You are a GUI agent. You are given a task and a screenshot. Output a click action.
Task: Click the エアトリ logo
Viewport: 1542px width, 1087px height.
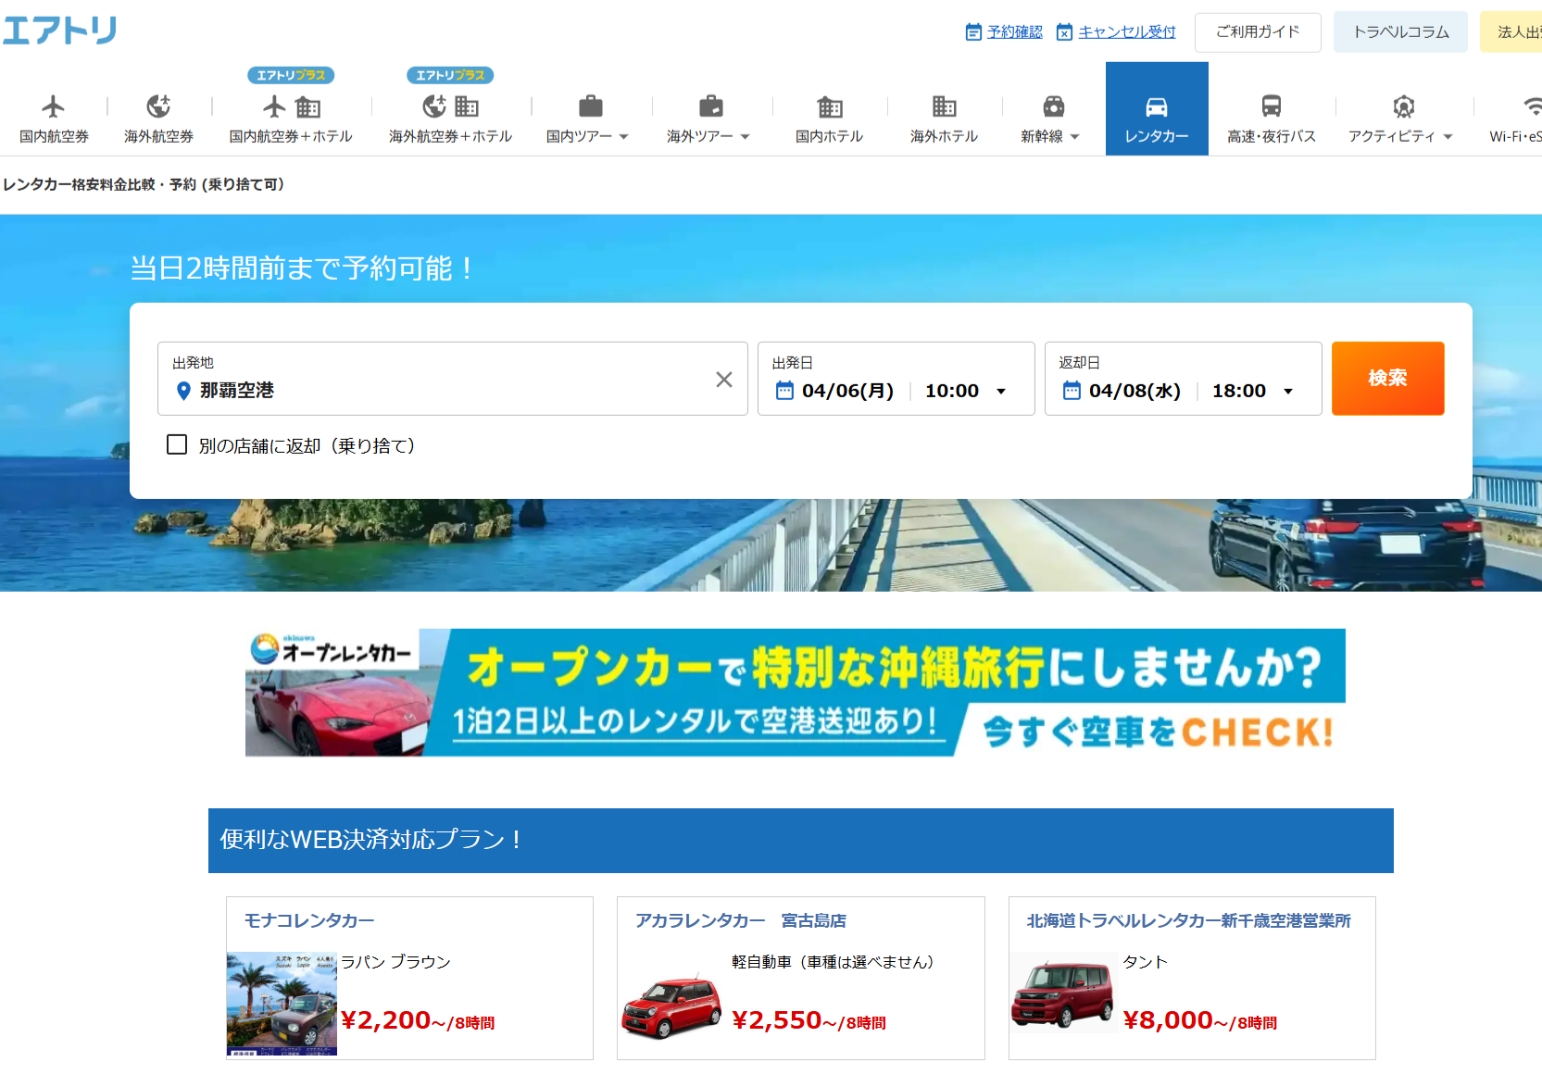coord(59,31)
